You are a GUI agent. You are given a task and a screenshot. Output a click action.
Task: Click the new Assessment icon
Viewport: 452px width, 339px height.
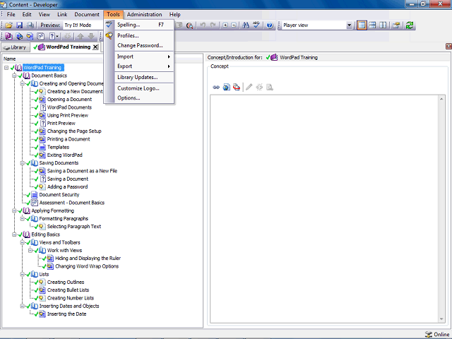[x=41, y=36]
